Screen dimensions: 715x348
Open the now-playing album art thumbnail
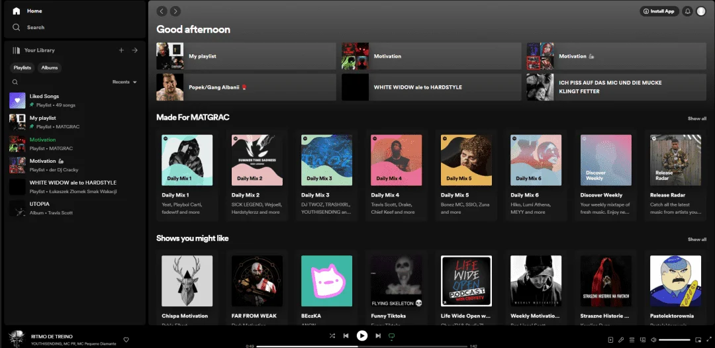17,339
